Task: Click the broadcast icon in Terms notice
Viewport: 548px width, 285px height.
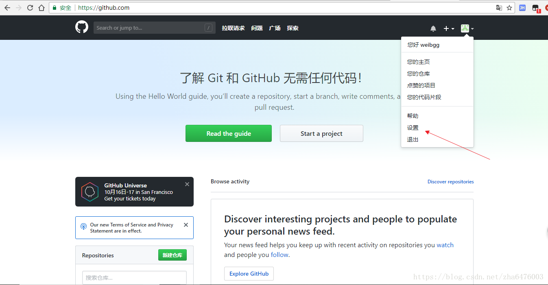Action: (x=83, y=226)
